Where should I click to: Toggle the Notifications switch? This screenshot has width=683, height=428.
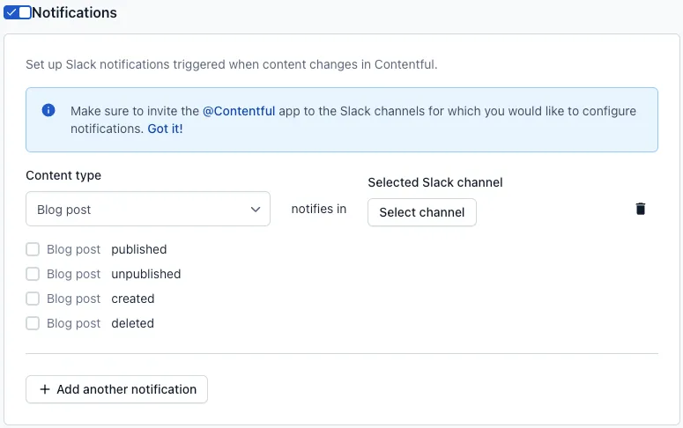18,12
